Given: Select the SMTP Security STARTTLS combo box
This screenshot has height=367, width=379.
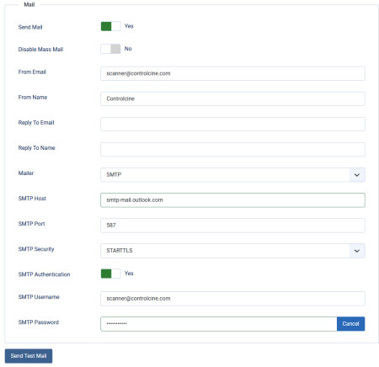Looking at the screenshot, I should point(232,251).
